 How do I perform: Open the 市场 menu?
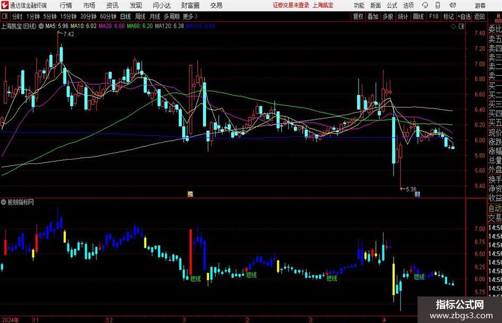89,5
